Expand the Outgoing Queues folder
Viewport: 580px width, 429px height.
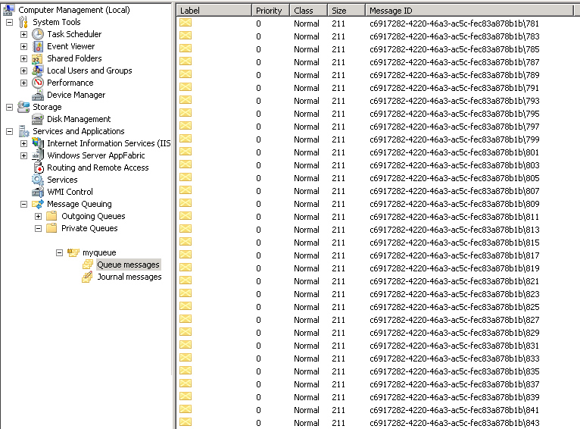(38, 216)
